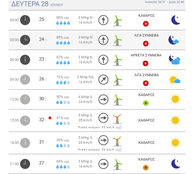
Task: Click the humidity droplets under 80% υγρ.
Action: pos(63,23)
